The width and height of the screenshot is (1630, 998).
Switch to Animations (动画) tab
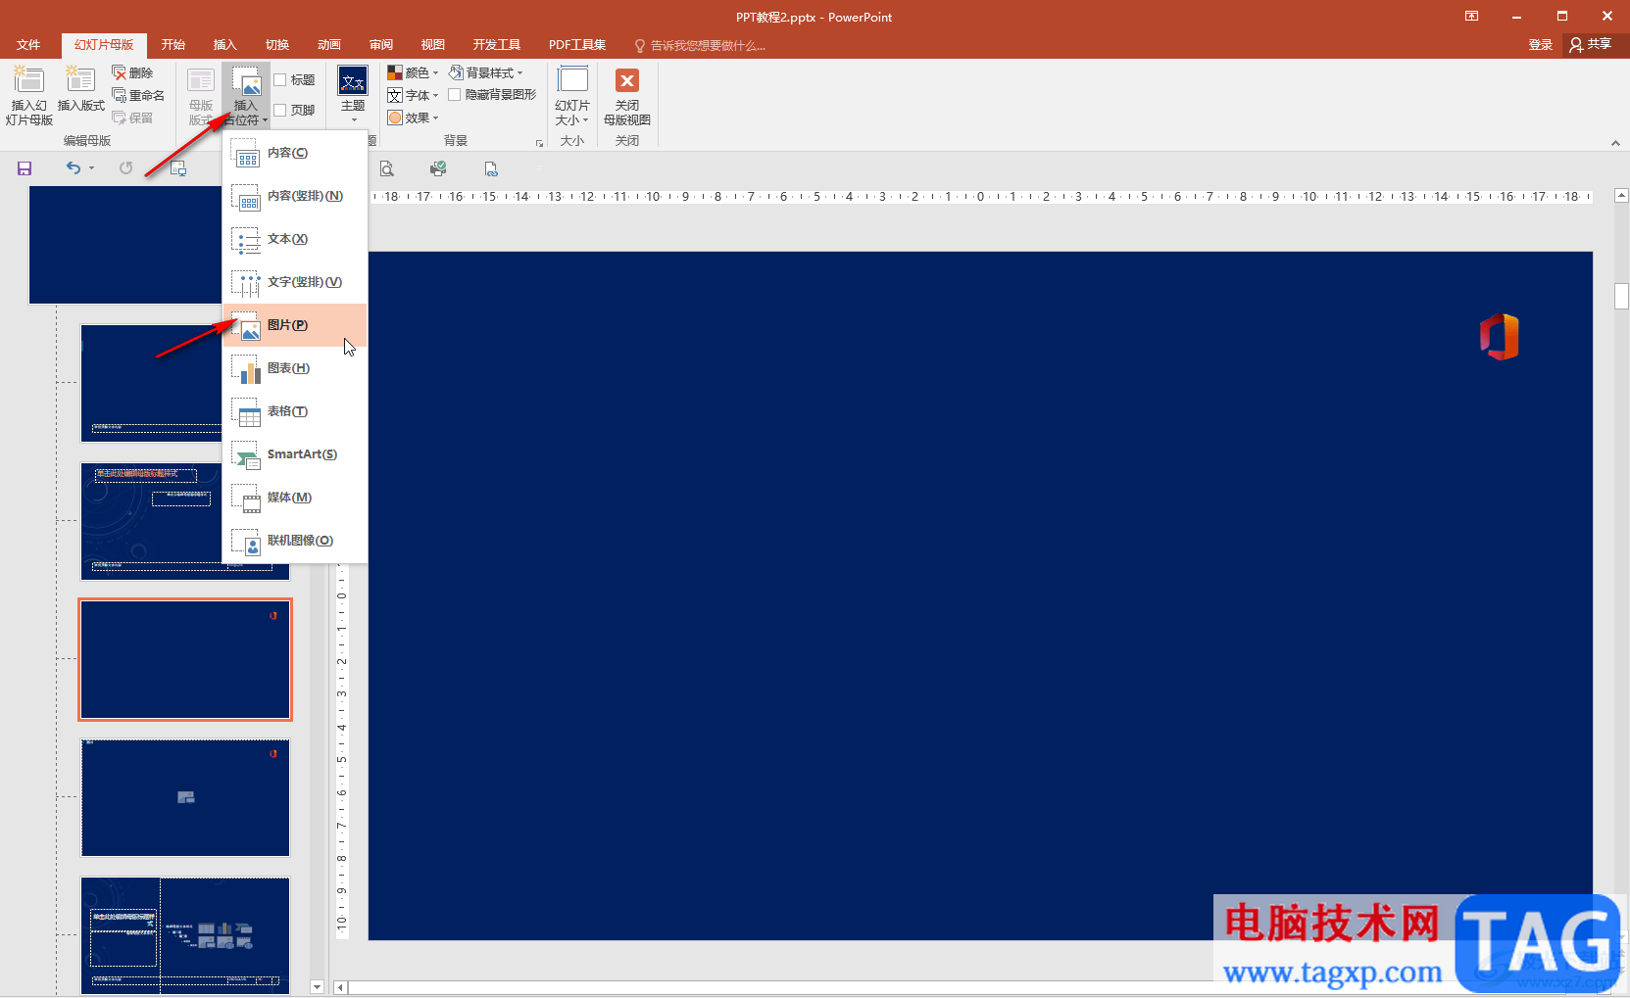[329, 45]
